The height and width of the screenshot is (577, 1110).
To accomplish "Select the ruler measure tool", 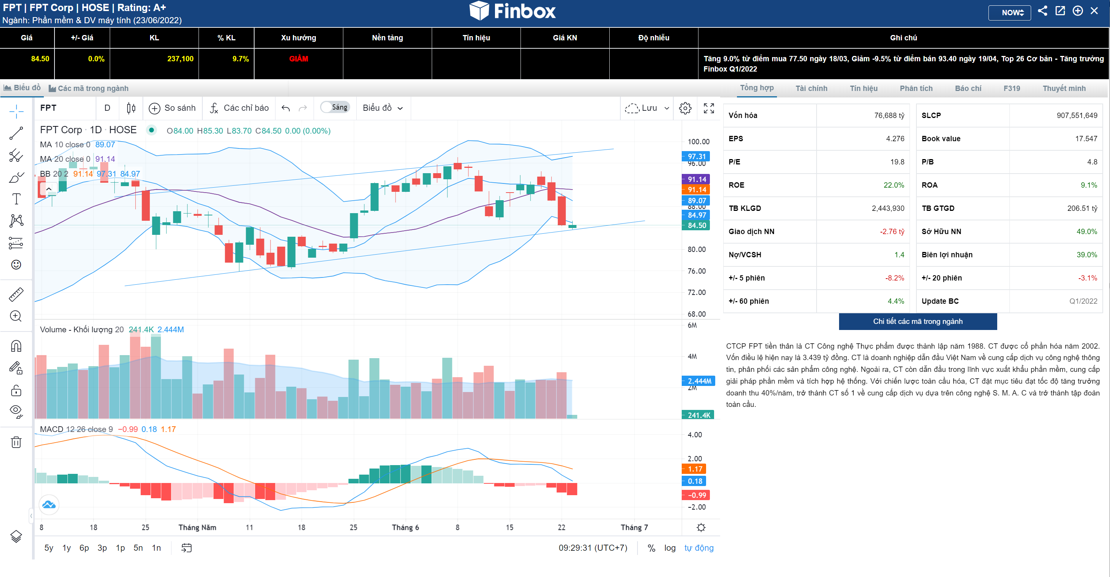I will (16, 295).
